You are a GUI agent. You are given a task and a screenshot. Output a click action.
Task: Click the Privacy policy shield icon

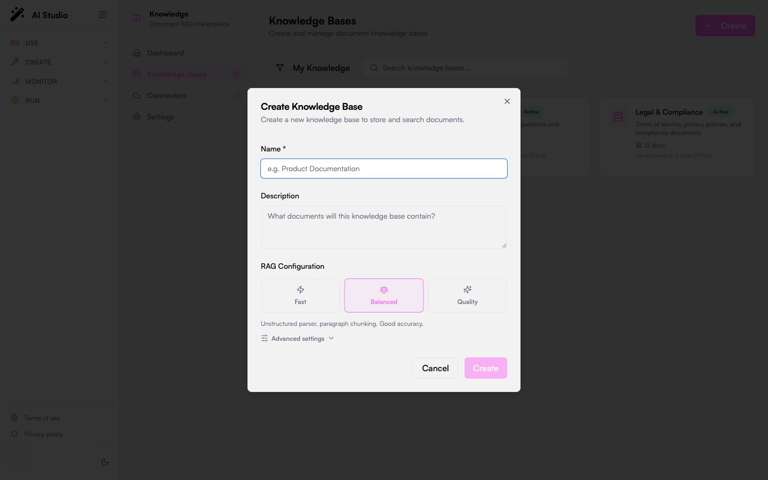(14, 434)
